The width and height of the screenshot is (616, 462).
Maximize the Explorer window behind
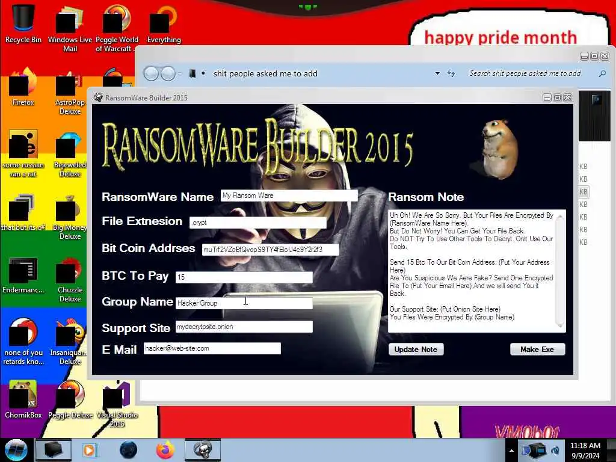[x=595, y=57]
